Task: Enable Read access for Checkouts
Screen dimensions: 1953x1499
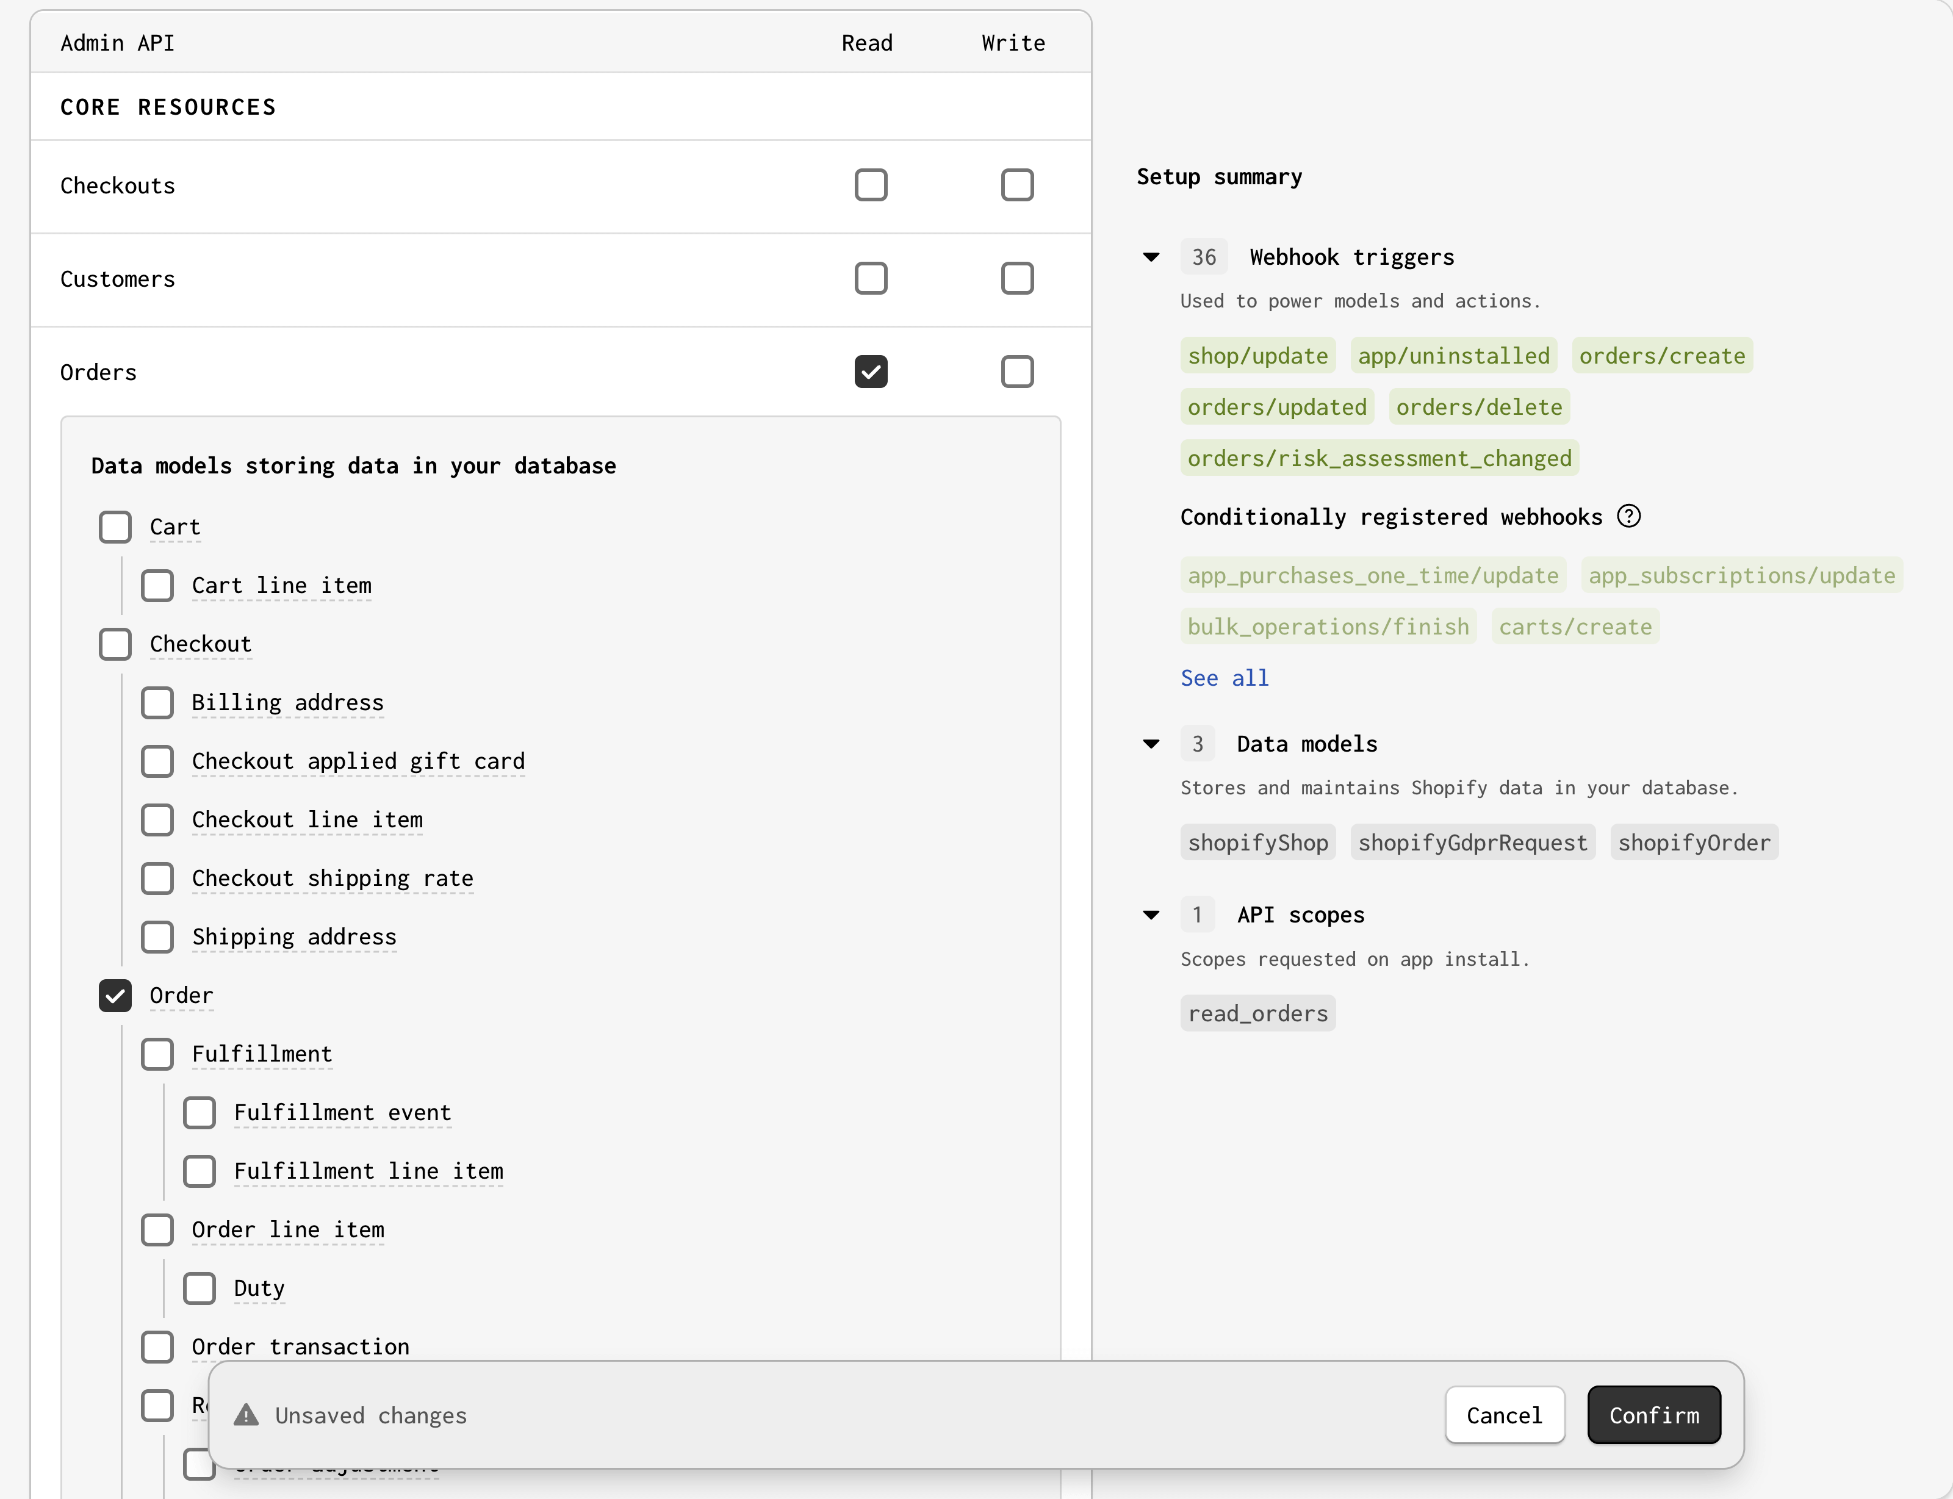Action: tap(871, 185)
